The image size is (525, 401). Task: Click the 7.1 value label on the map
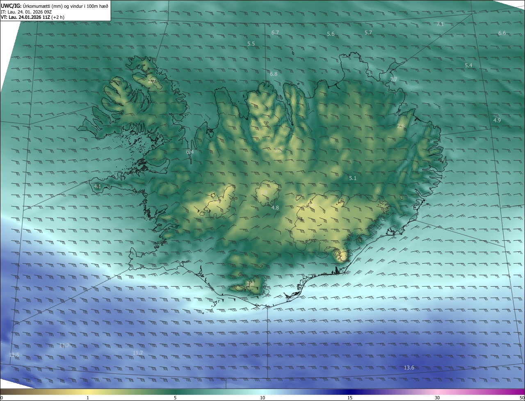440,24
